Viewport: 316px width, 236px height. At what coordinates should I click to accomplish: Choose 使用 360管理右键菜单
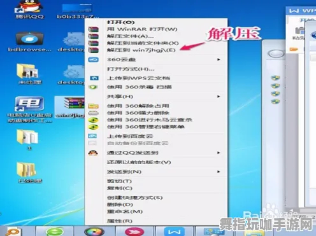pos(146,127)
